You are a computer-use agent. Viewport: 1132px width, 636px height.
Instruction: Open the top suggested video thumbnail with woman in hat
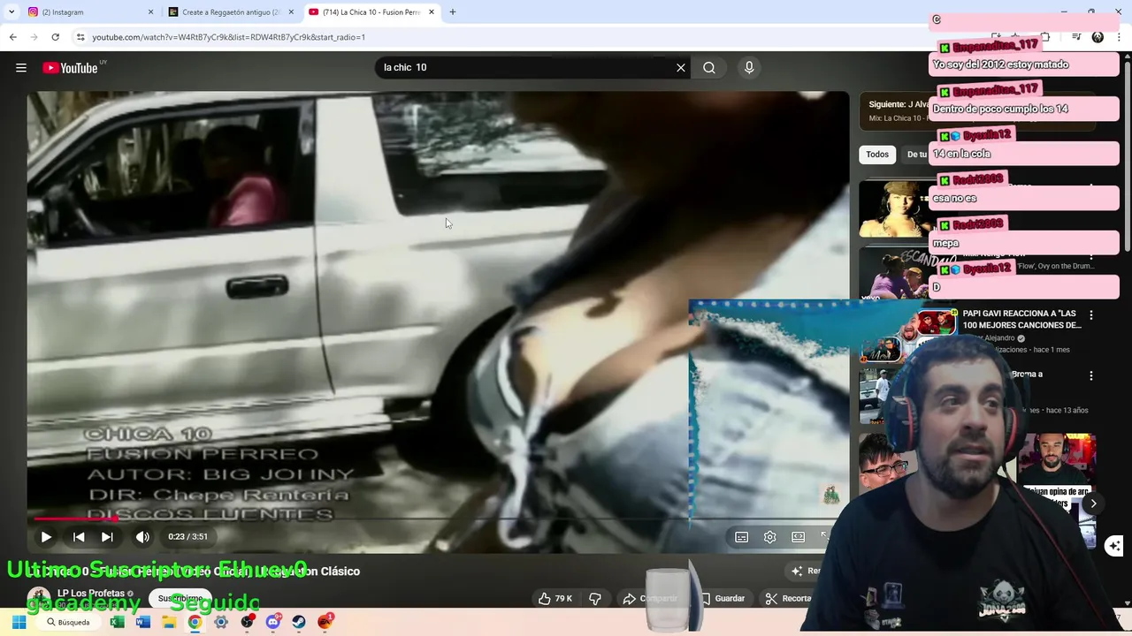point(893,209)
